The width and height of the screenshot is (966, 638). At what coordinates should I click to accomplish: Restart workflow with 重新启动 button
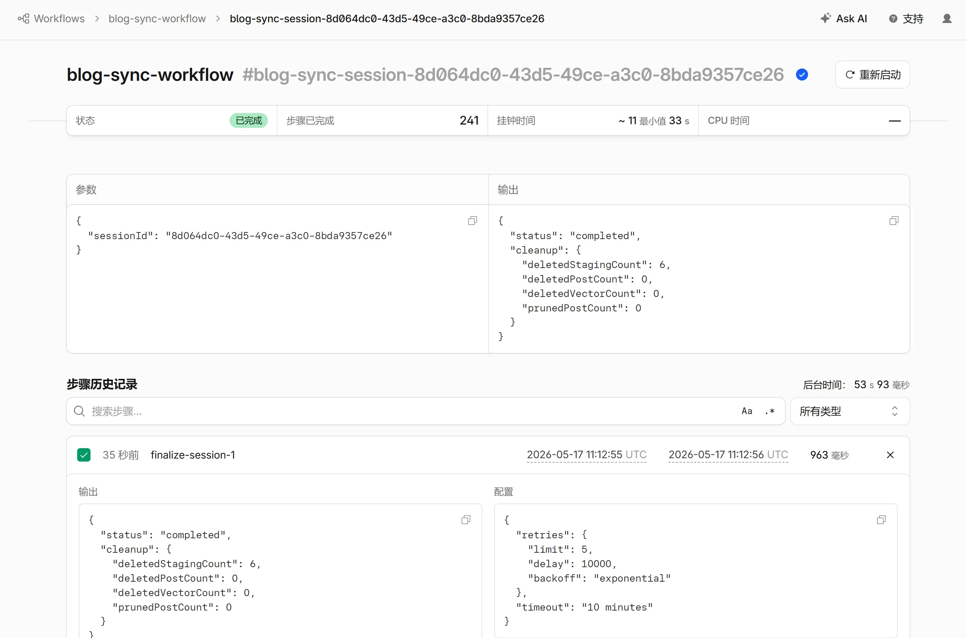[873, 75]
